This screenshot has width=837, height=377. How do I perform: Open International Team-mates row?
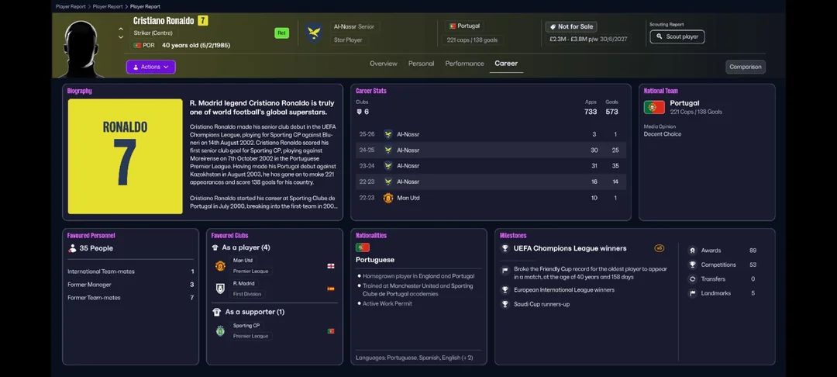coord(131,272)
